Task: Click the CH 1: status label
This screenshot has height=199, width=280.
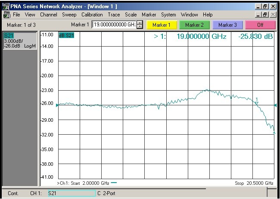Action: pos(36,193)
